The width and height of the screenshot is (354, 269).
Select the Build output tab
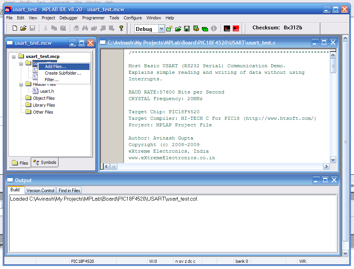click(15, 190)
